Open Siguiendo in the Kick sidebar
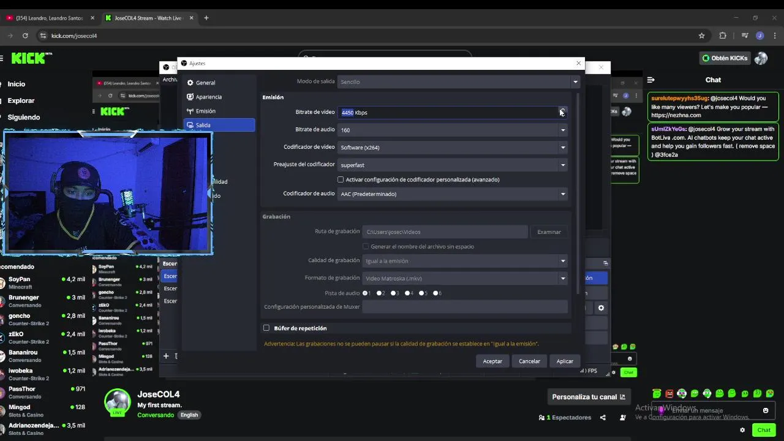Image resolution: width=784 pixels, height=441 pixels. [x=24, y=117]
